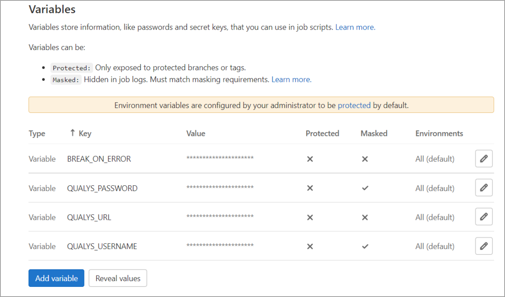
Task: Edit QUALYS_USERNAME using pencil icon
Action: 483,246
